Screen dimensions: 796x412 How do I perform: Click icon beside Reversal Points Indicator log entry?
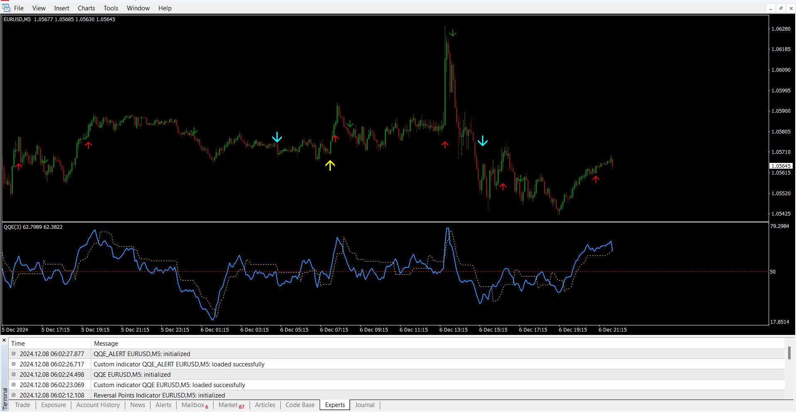[x=14, y=395]
